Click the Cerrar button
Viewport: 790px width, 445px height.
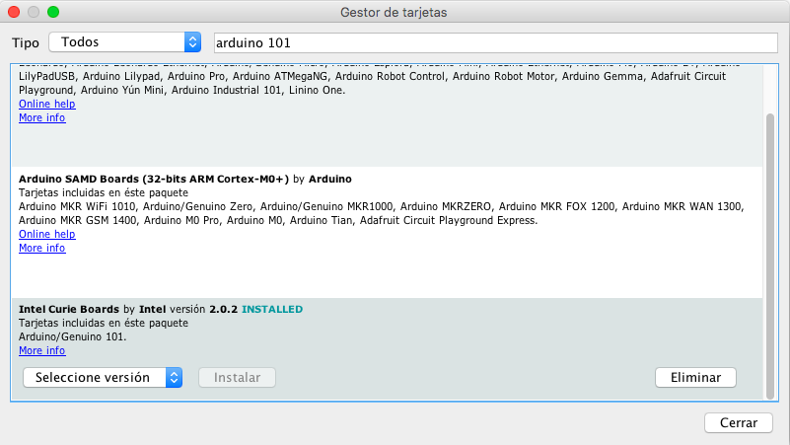738,423
